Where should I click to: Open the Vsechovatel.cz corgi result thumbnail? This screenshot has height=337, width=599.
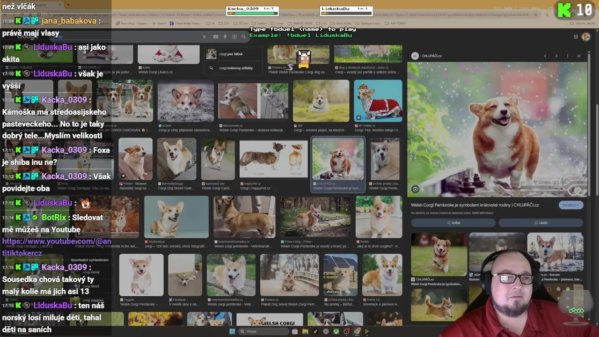point(253,101)
